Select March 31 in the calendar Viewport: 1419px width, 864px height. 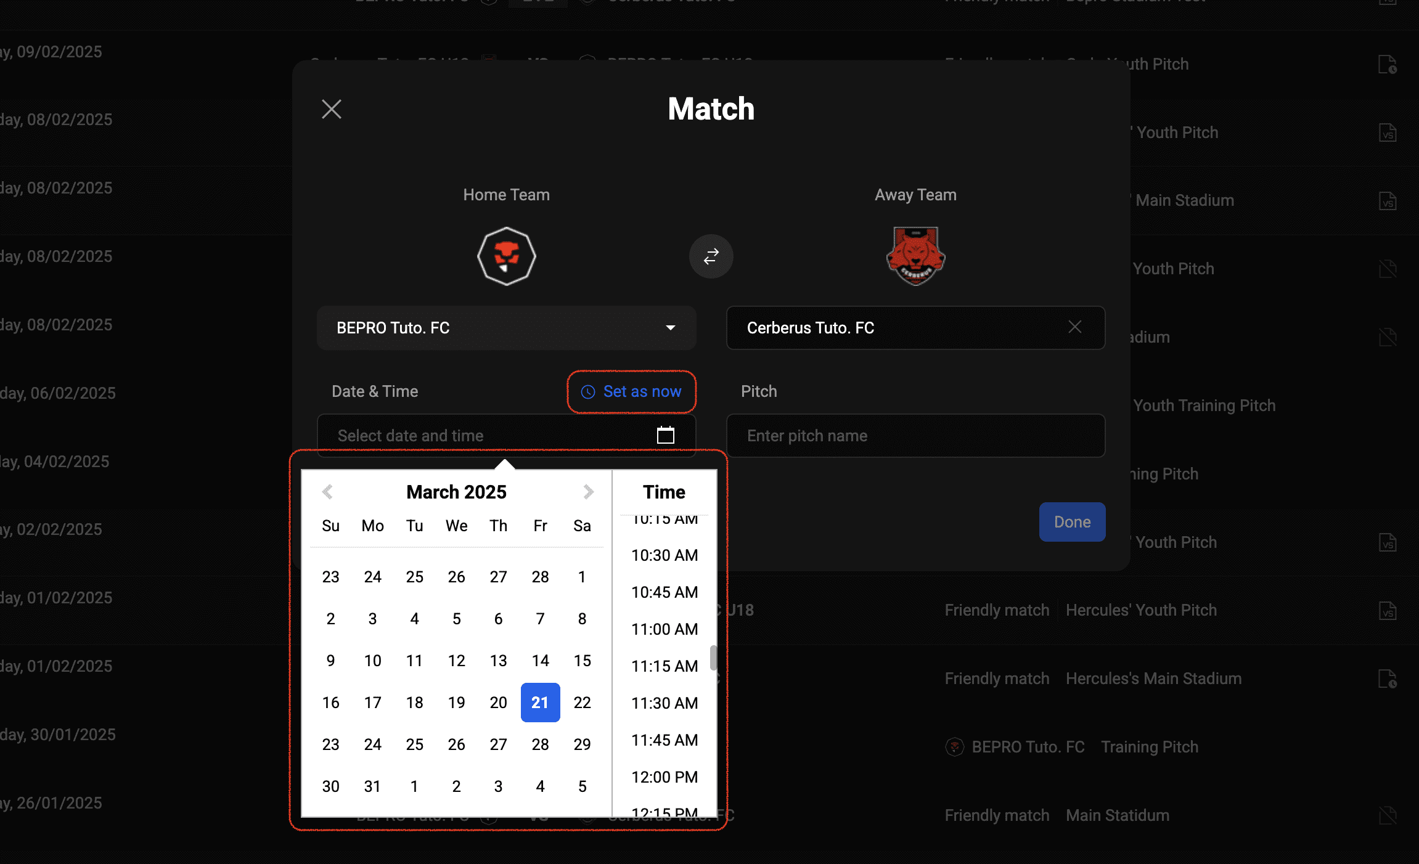click(x=372, y=786)
